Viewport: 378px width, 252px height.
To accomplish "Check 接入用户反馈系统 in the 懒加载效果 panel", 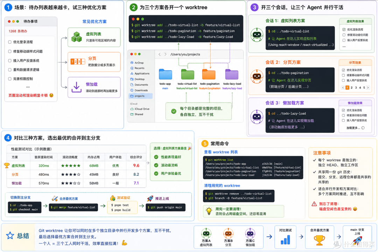I will [343, 120].
